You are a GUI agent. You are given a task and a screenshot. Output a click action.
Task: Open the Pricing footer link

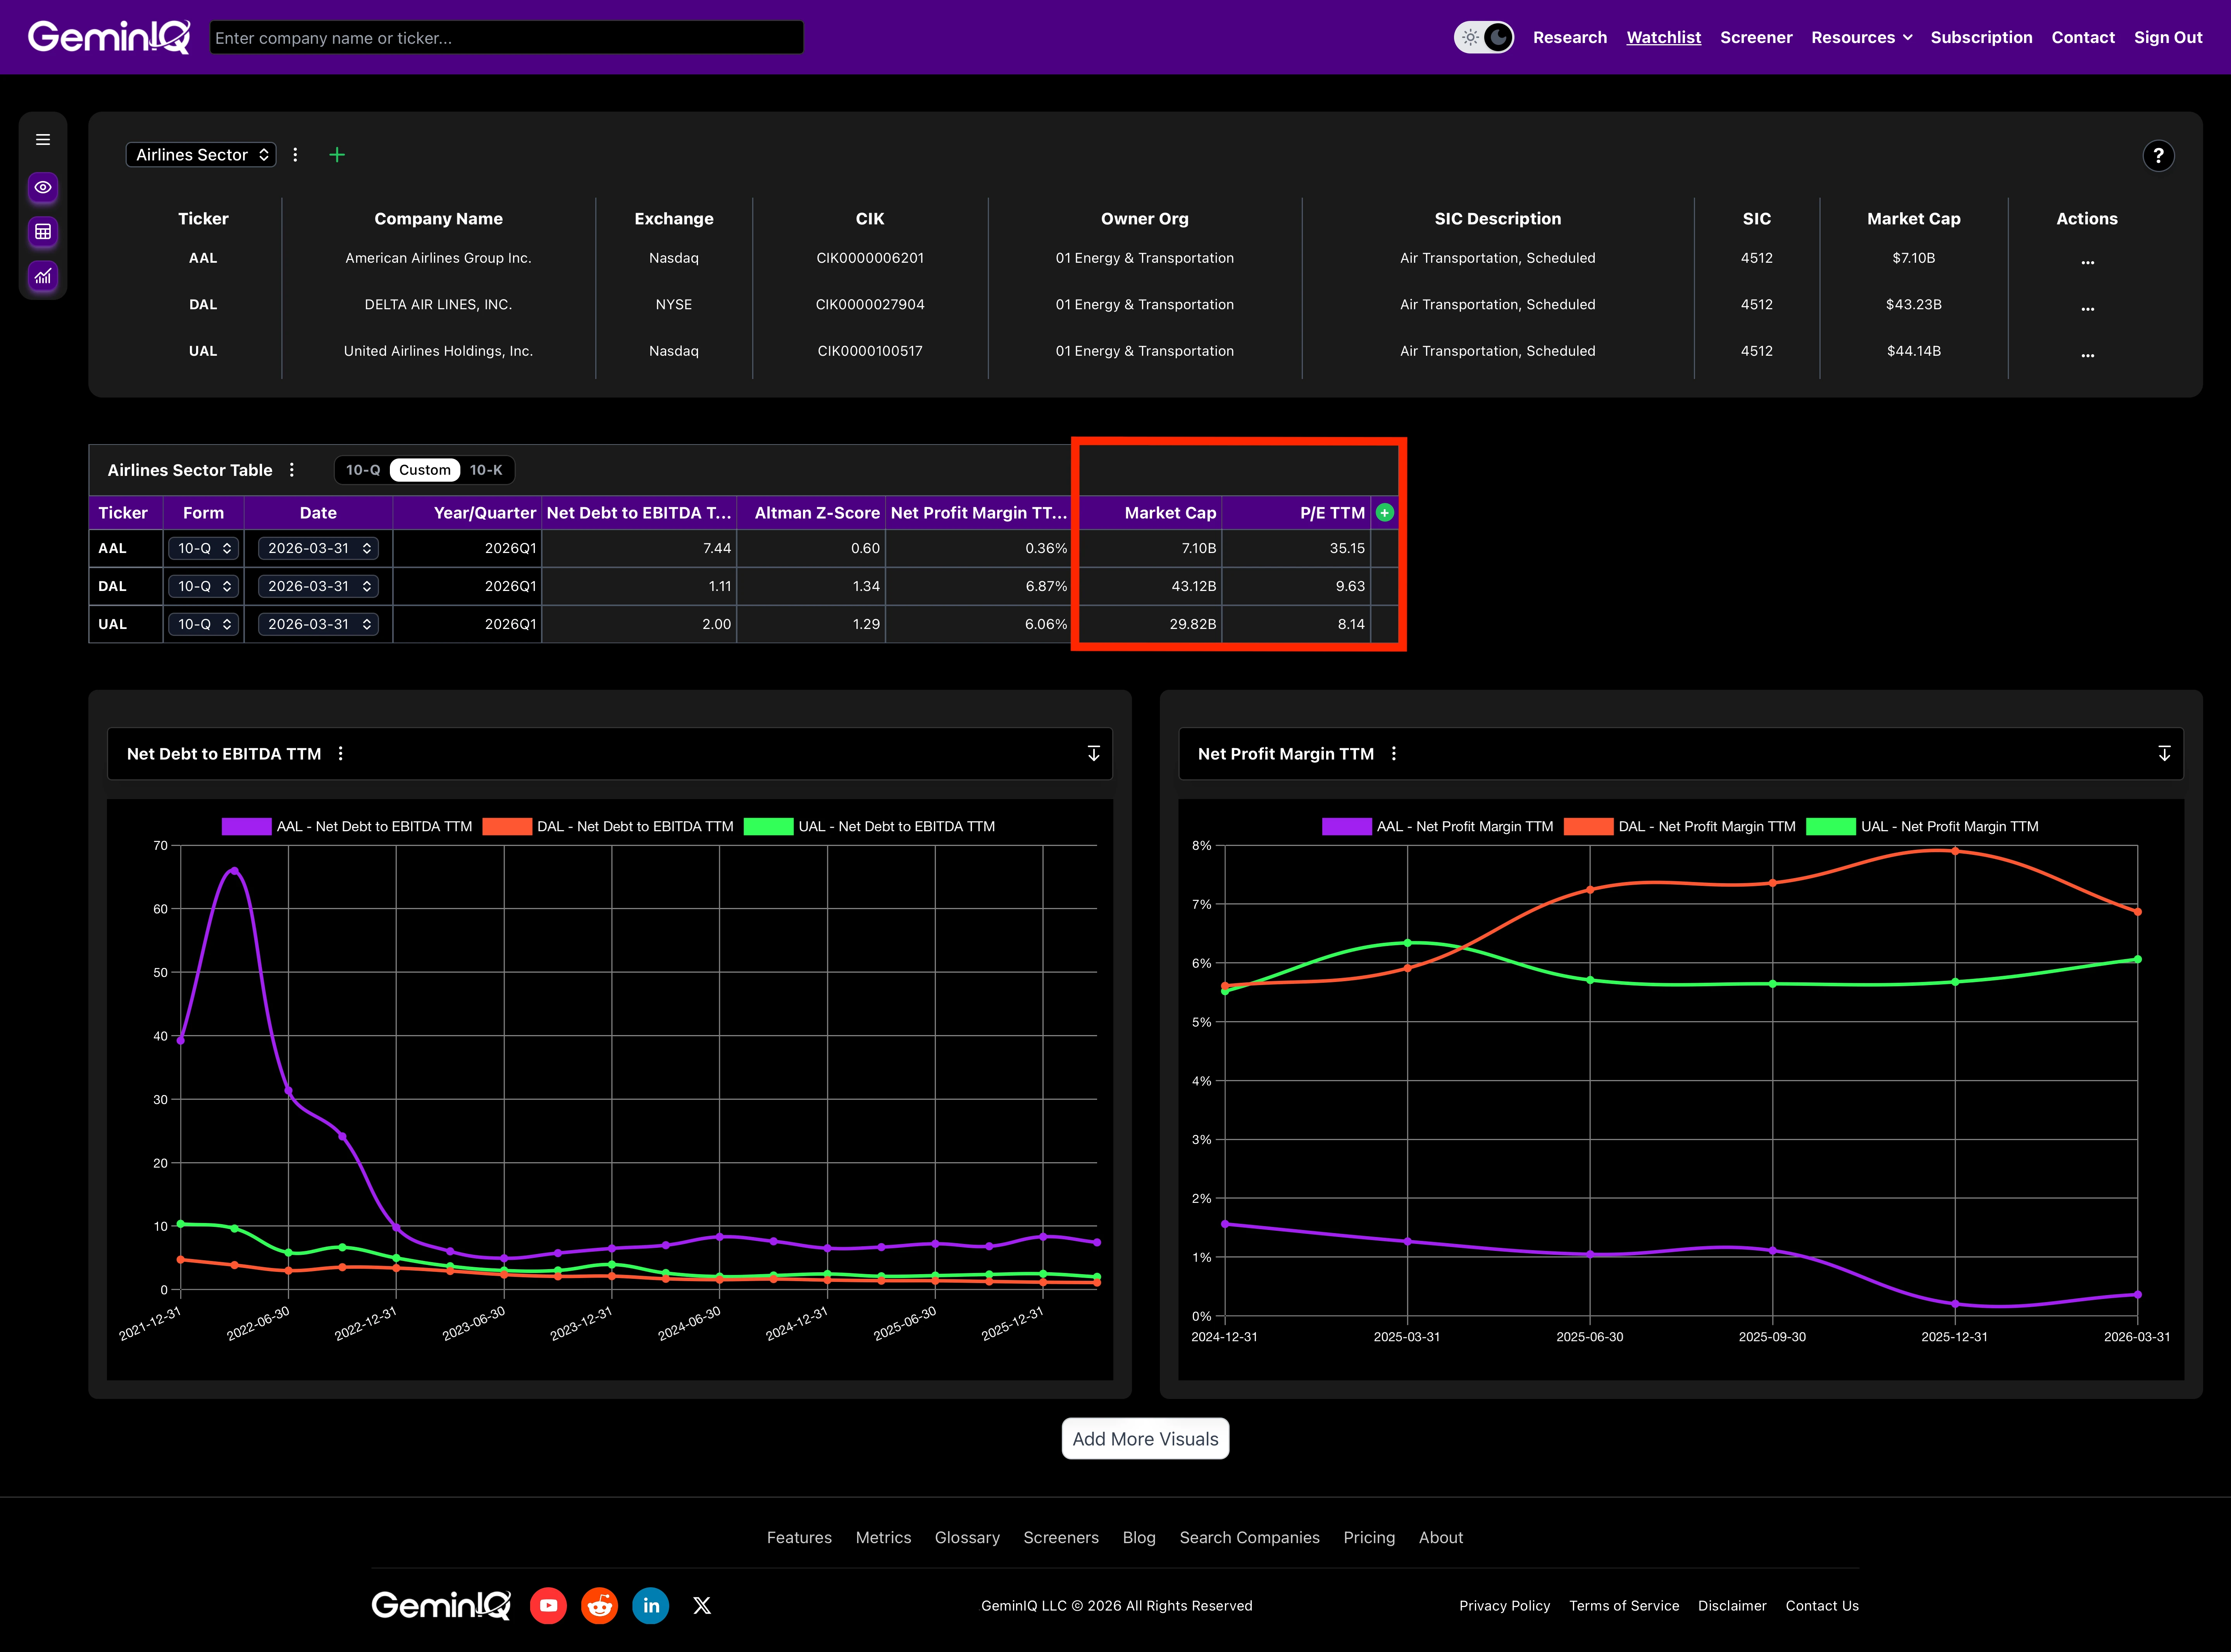(x=1369, y=1538)
